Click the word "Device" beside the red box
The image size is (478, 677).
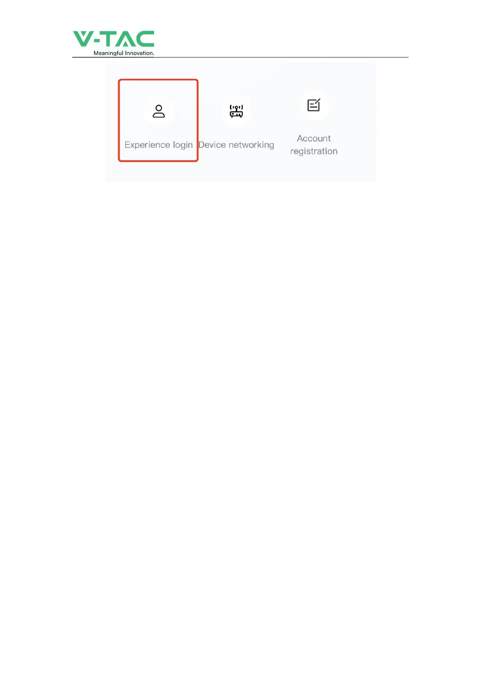pos(212,145)
